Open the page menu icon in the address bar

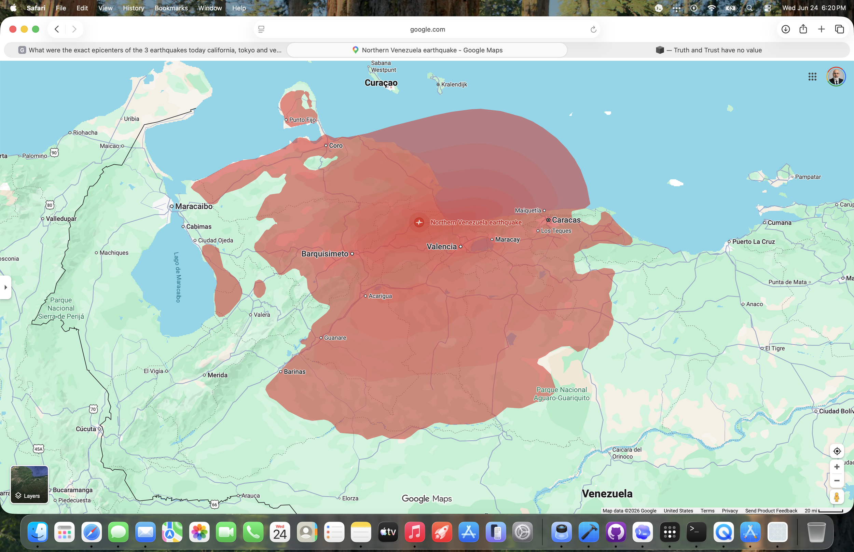pos(261,29)
